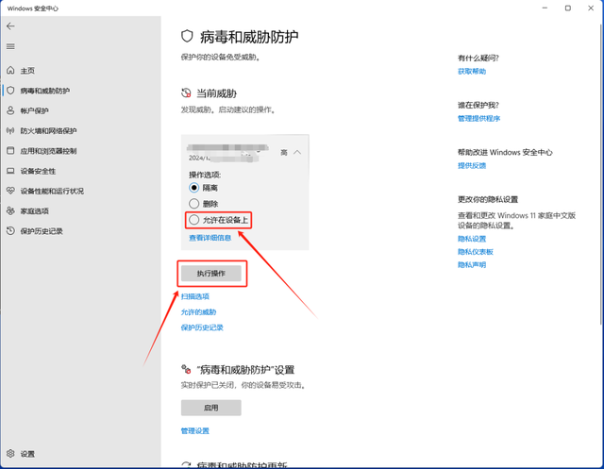
Task: Select the 允许在设备上 radio option
Action: (x=193, y=220)
